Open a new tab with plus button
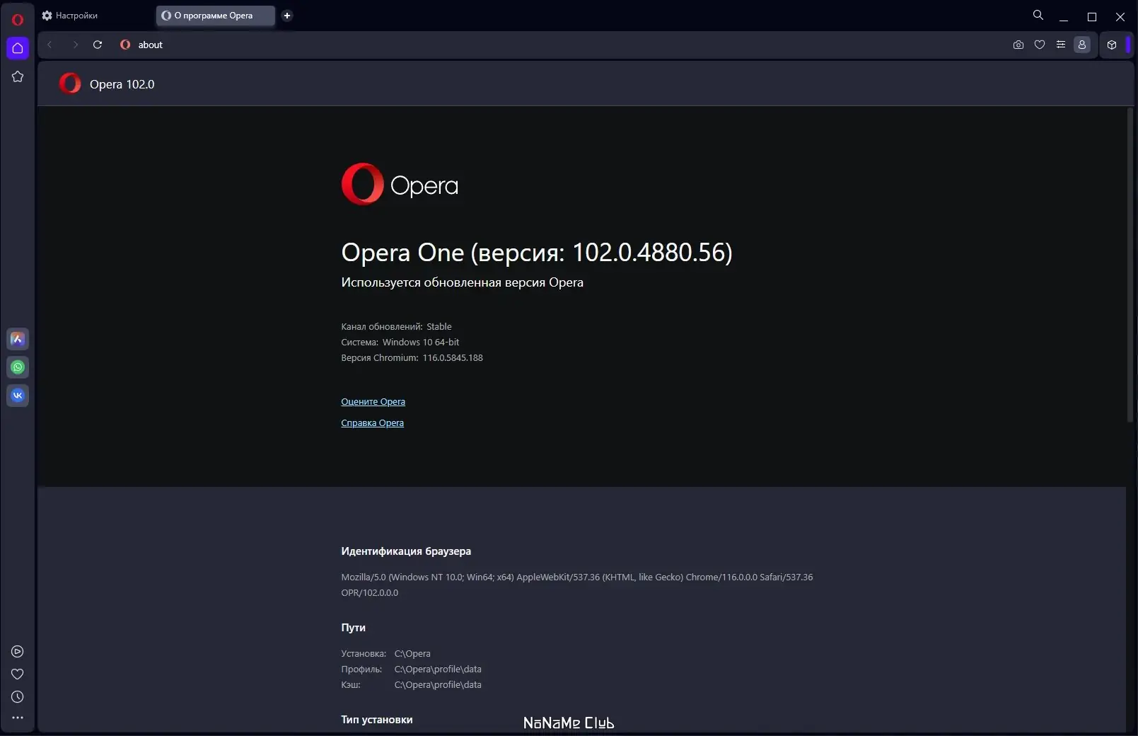1138x736 pixels. [x=287, y=16]
